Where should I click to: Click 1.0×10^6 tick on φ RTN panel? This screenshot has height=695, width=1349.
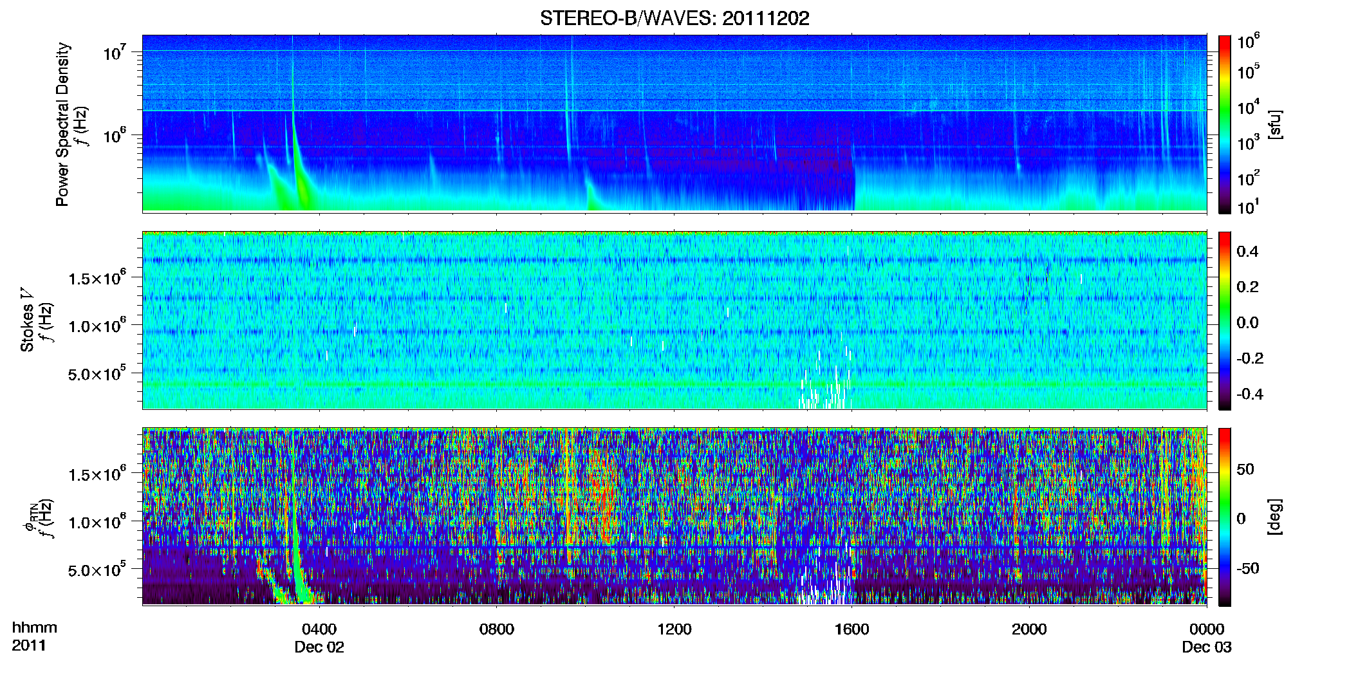97,522
